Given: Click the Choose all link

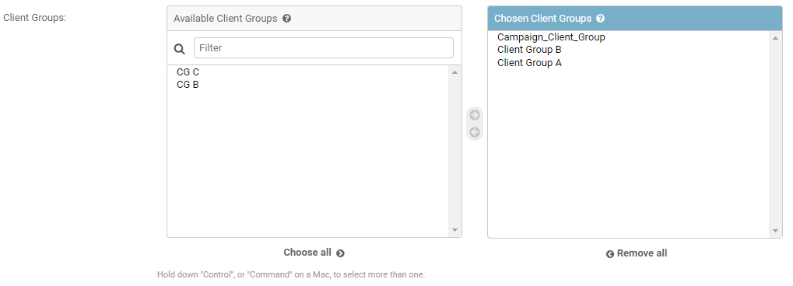Looking at the screenshot, I should [314, 253].
